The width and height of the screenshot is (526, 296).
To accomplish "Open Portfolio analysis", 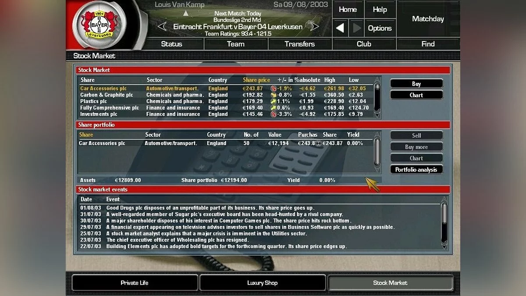I will 416,170.
